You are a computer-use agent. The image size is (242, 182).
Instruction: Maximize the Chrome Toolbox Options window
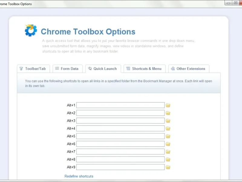coord(236,3)
